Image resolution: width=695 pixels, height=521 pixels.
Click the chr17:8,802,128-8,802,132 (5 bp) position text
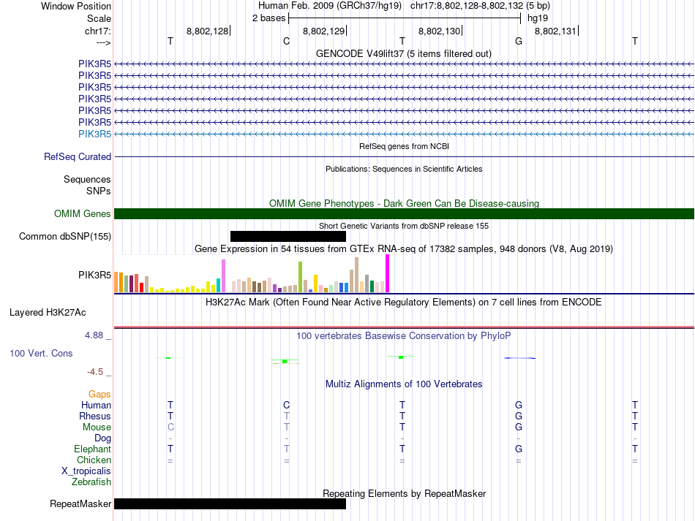pos(480,6)
